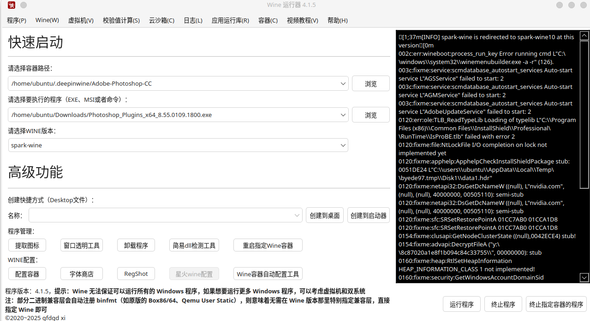The image size is (590, 321).
Task: Click 终止程序 button
Action: [x=503, y=304]
